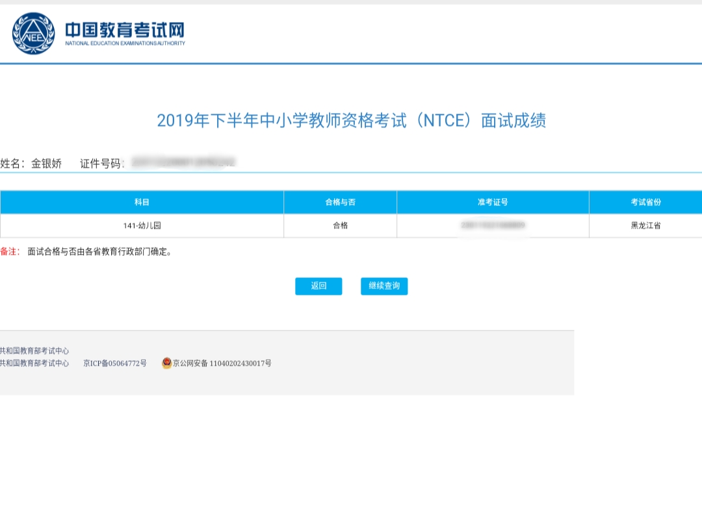The width and height of the screenshot is (702, 526).
Task: Select the 准考证号 column header
Action: pos(493,203)
